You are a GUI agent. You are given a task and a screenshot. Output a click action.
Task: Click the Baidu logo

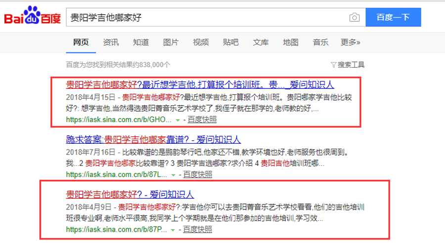coord(32,15)
